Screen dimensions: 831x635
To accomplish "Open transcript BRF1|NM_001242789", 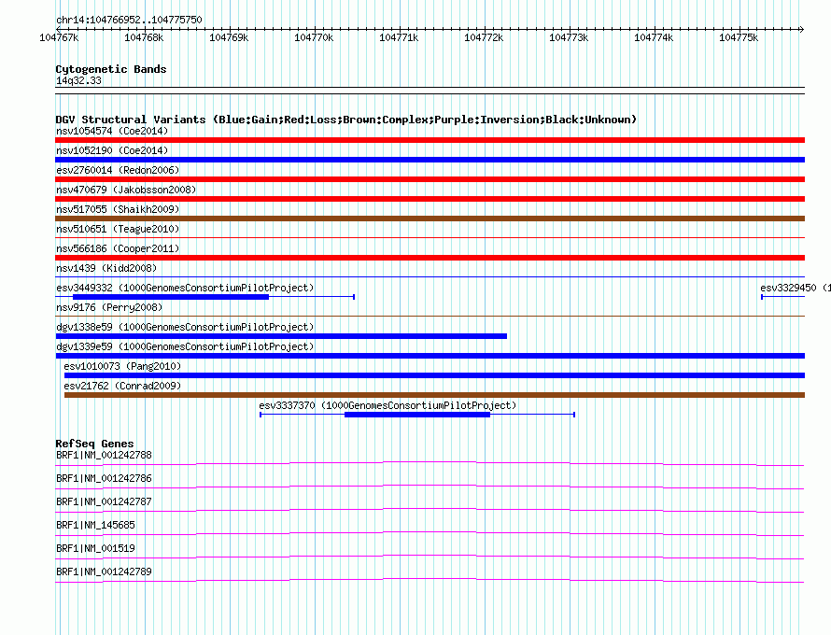I will (104, 571).
